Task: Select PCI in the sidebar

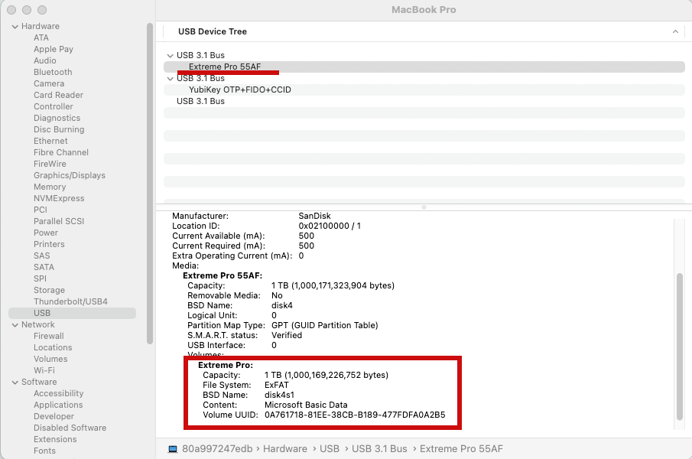Action: [41, 210]
